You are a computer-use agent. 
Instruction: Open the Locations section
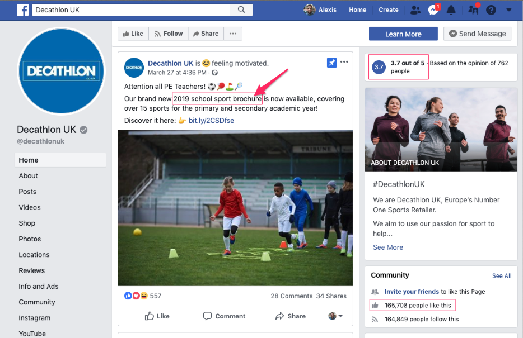(x=34, y=255)
